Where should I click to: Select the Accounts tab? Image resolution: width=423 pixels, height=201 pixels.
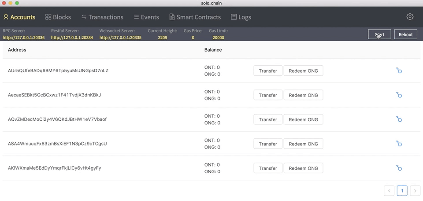tap(19, 17)
